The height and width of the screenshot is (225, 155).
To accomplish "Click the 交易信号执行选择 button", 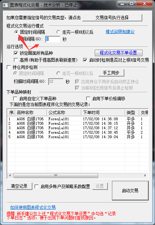I will tap(112, 18).
